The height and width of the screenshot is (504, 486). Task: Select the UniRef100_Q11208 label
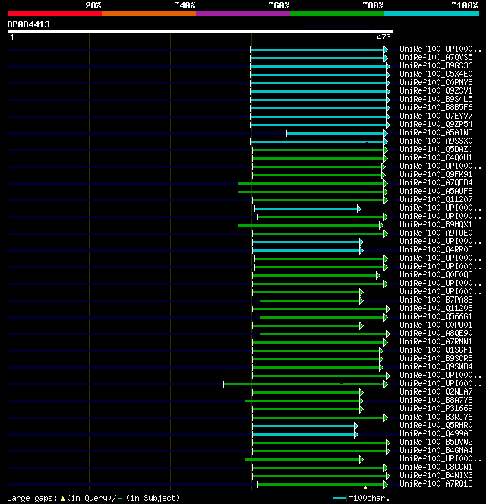436,308
